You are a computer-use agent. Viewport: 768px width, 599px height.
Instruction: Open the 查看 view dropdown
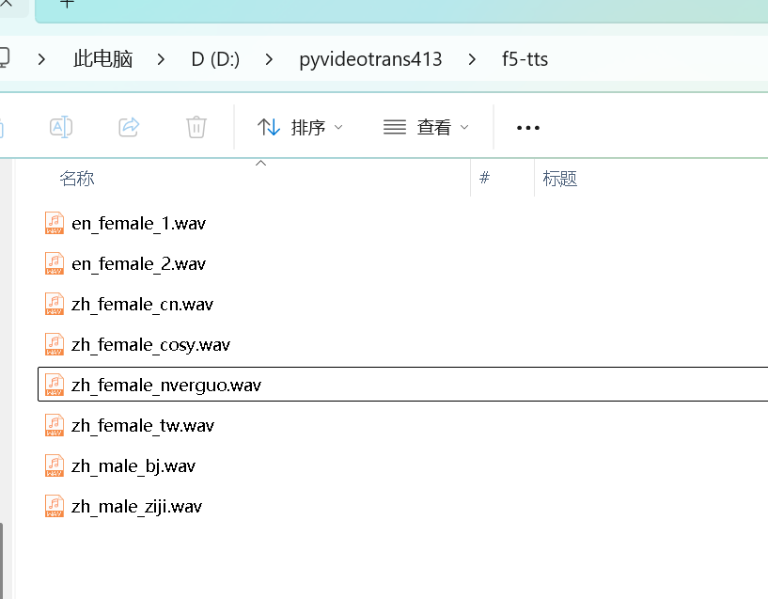point(426,127)
